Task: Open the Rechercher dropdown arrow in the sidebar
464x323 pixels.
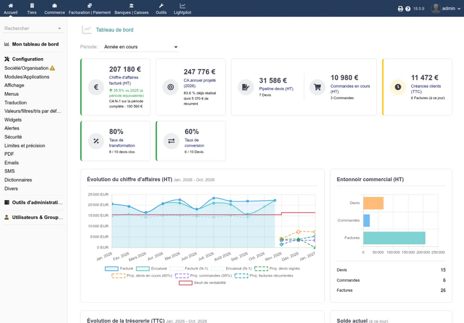Action: (60, 28)
